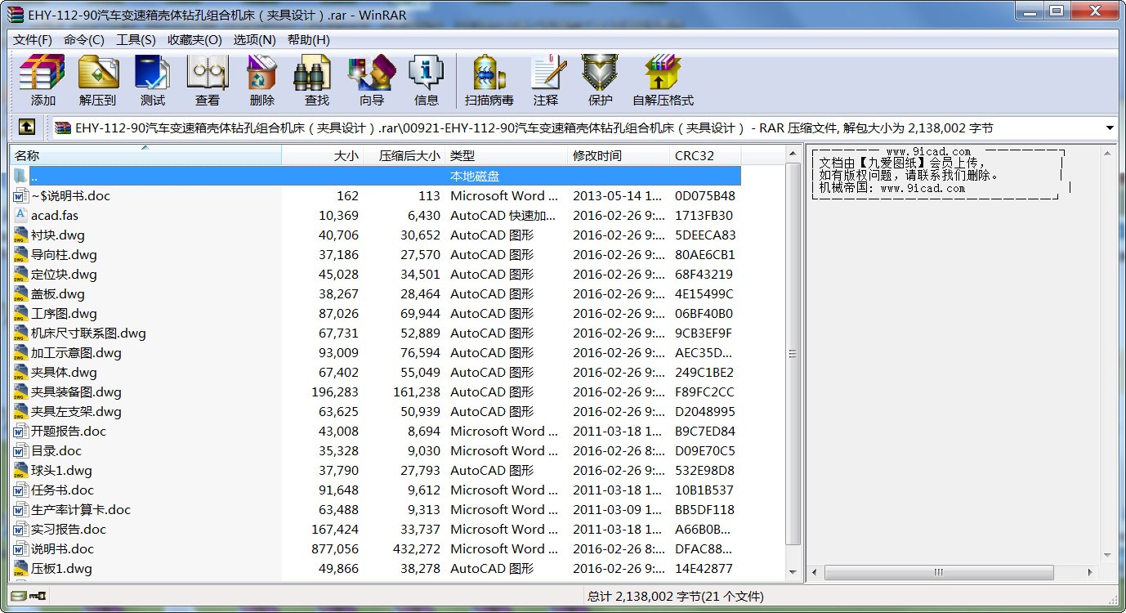Image resolution: width=1126 pixels, height=613 pixels.
Task: Click the archive icon in the address bar
Action: coord(63,128)
